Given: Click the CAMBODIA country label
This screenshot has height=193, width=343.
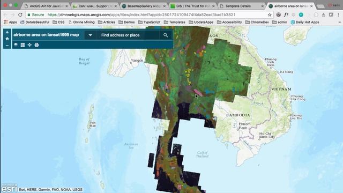Looking at the screenshot, I should (238, 115).
